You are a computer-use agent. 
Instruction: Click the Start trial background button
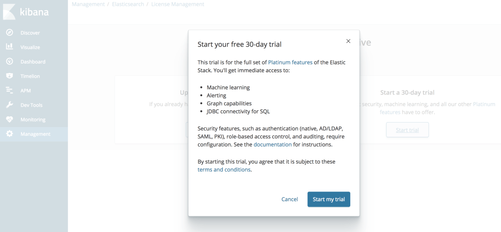click(407, 130)
